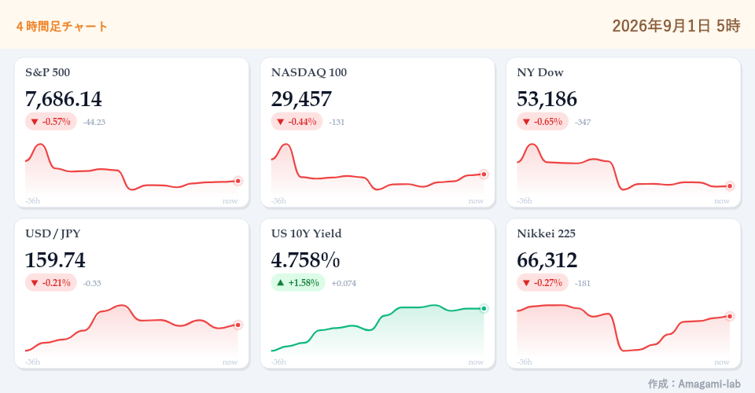This screenshot has height=393, width=755.
Task: Click the NY Dow card title
Action: [x=540, y=72]
